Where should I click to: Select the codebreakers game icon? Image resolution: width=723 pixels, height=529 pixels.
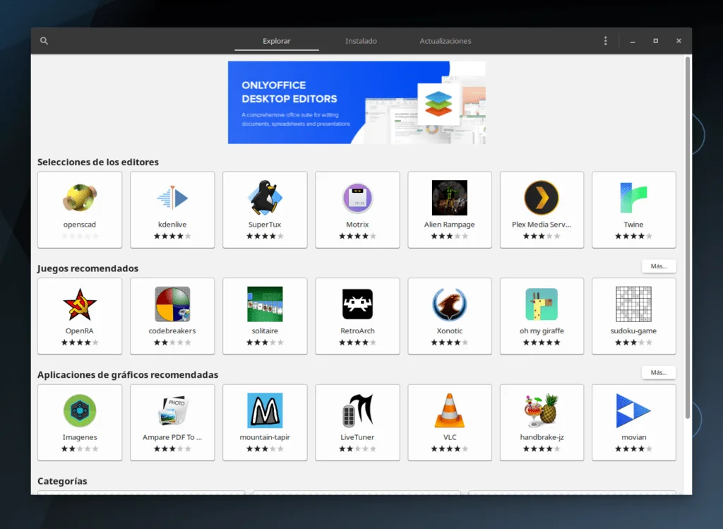click(x=172, y=304)
